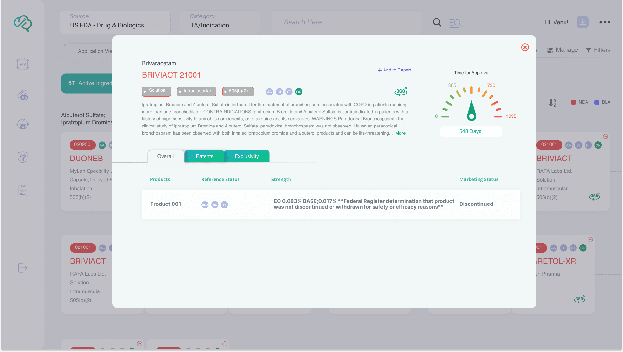Open the three-dot more options menu

point(605,22)
